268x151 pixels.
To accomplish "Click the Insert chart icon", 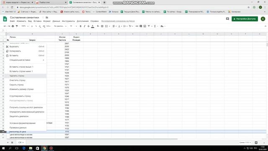I will click(x=145, y=26).
